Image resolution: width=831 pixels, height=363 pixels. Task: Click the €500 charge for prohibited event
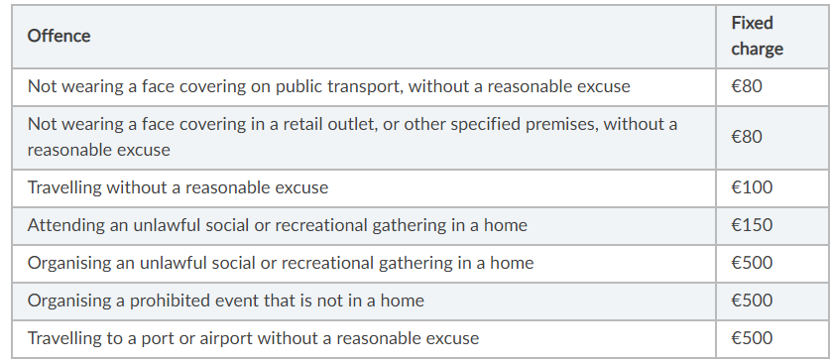click(x=752, y=301)
